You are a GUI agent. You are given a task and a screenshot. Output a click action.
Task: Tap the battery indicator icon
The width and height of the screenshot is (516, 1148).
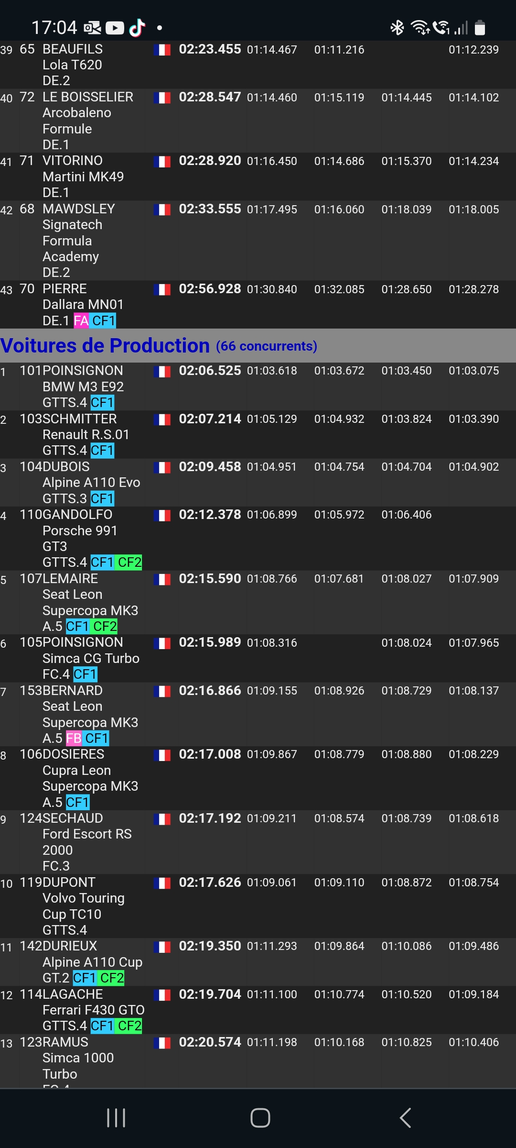click(480, 28)
